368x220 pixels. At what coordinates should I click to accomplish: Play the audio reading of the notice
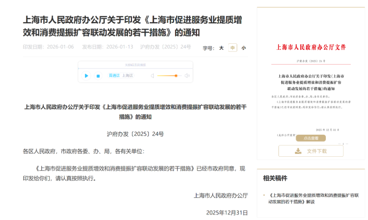pos(86,76)
